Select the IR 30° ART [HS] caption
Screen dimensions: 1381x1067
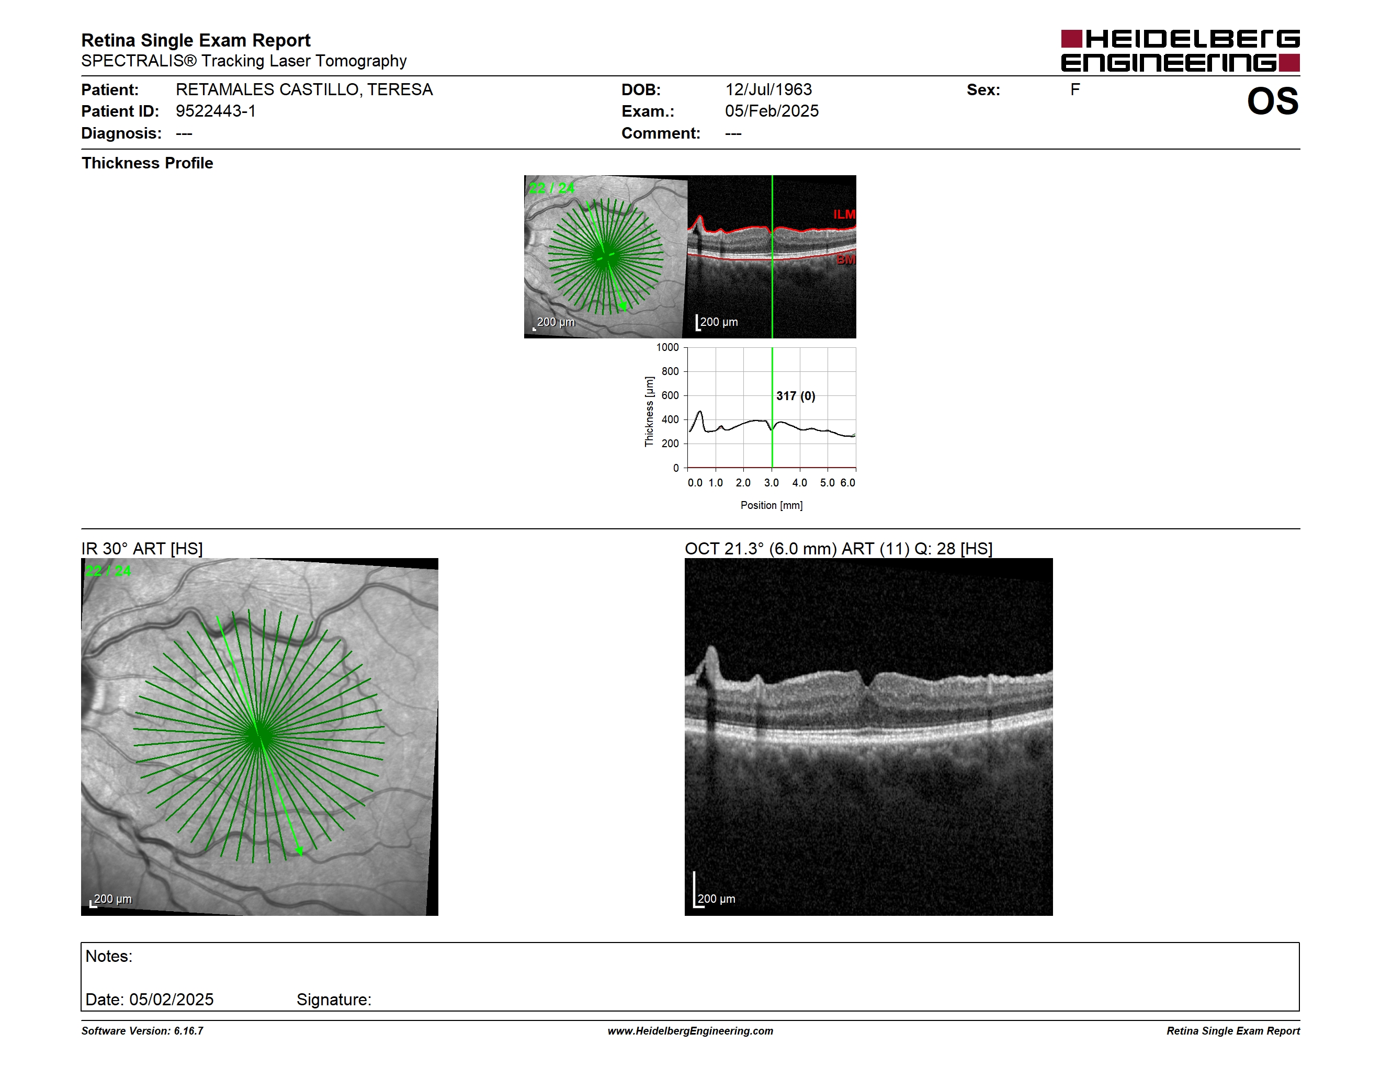pyautogui.click(x=142, y=549)
